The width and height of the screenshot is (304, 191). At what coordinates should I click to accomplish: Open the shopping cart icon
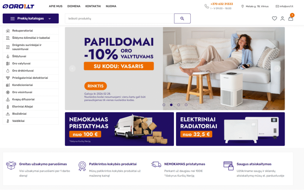tap(291, 19)
